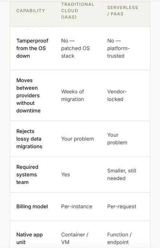Click the 'Yes' cell for systems team
The height and width of the screenshot is (248, 160).
pos(65,174)
